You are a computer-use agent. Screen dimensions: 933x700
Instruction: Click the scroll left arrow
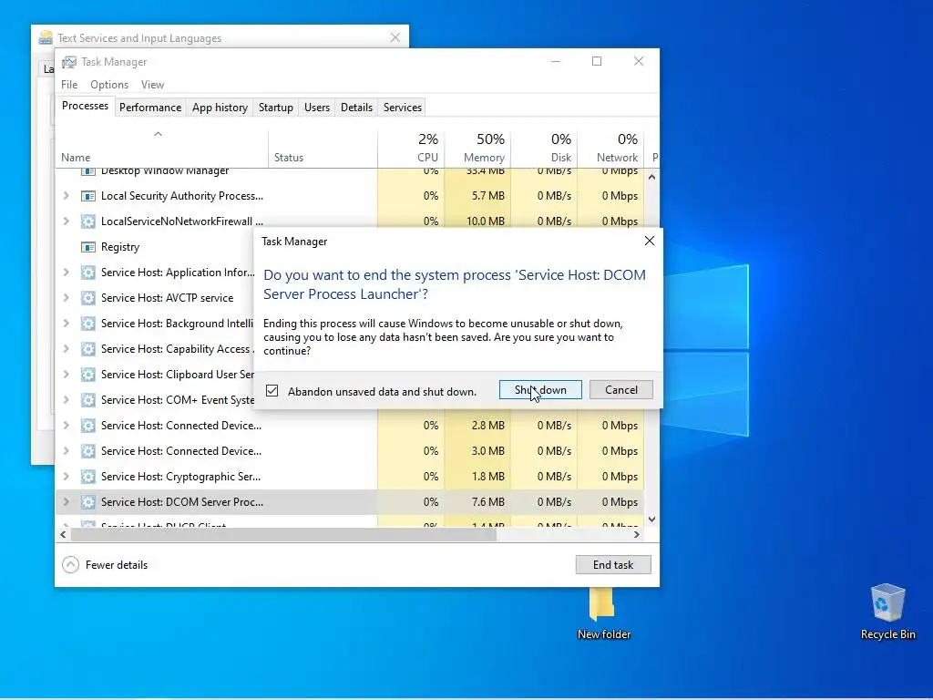(63, 534)
